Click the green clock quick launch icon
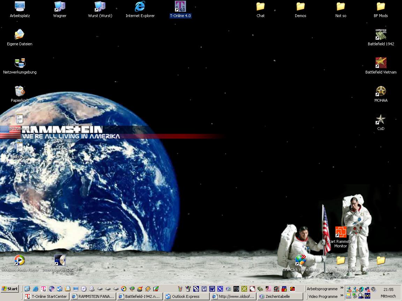This screenshot has height=301, width=402. (x=244, y=289)
